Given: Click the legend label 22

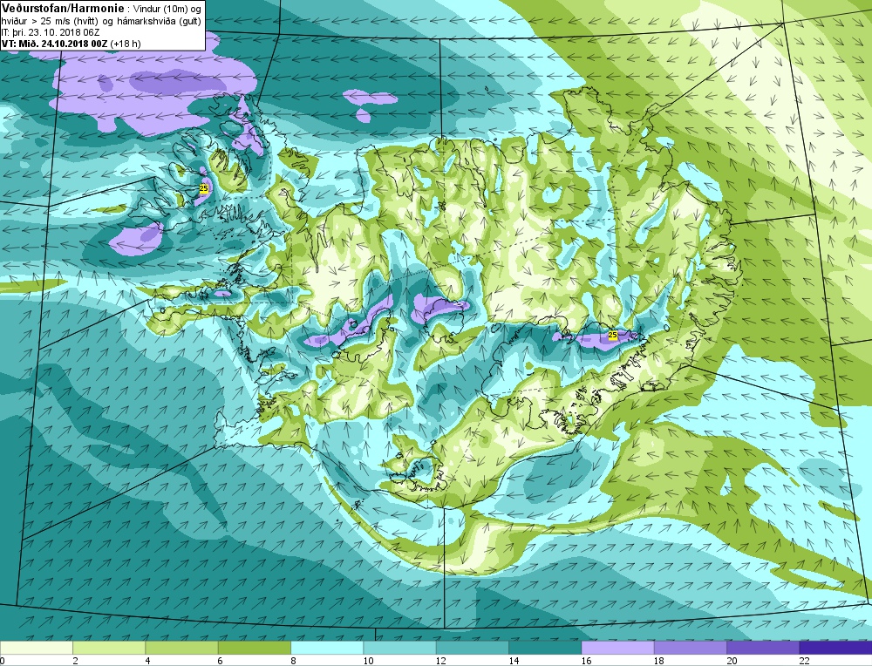Looking at the screenshot, I should point(804,661).
